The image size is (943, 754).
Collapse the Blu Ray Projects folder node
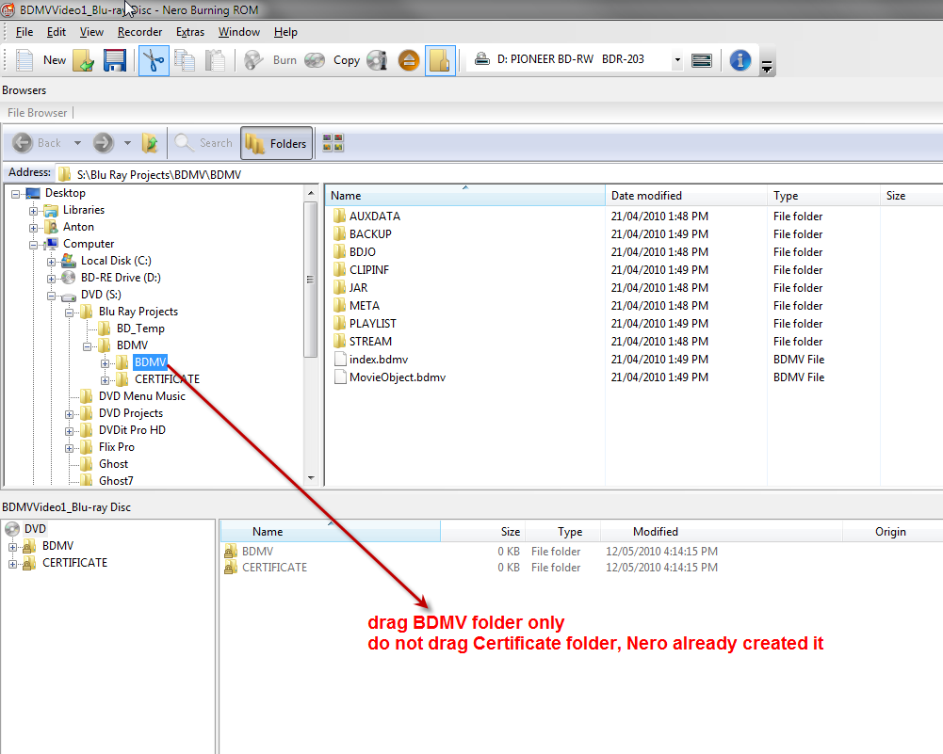click(x=69, y=313)
